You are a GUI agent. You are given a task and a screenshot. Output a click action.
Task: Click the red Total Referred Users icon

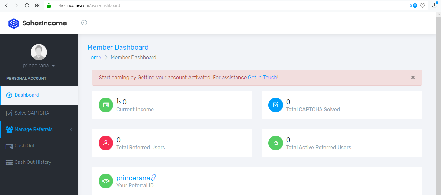106,143
